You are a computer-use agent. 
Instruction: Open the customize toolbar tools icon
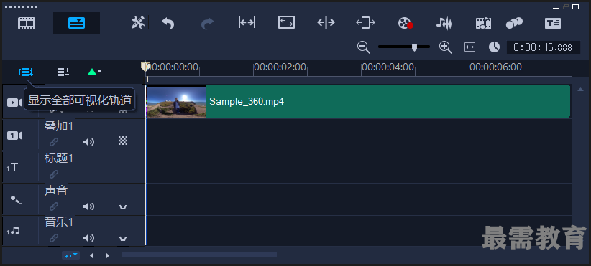(138, 23)
